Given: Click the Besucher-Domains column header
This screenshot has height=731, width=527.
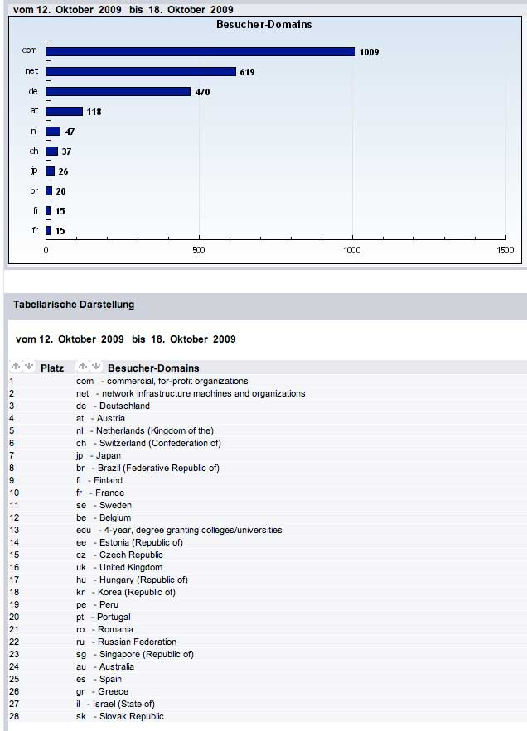Looking at the screenshot, I should (153, 368).
